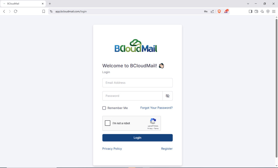
Task: Open Brave Rewards triangle icon
Action: tap(226, 11)
